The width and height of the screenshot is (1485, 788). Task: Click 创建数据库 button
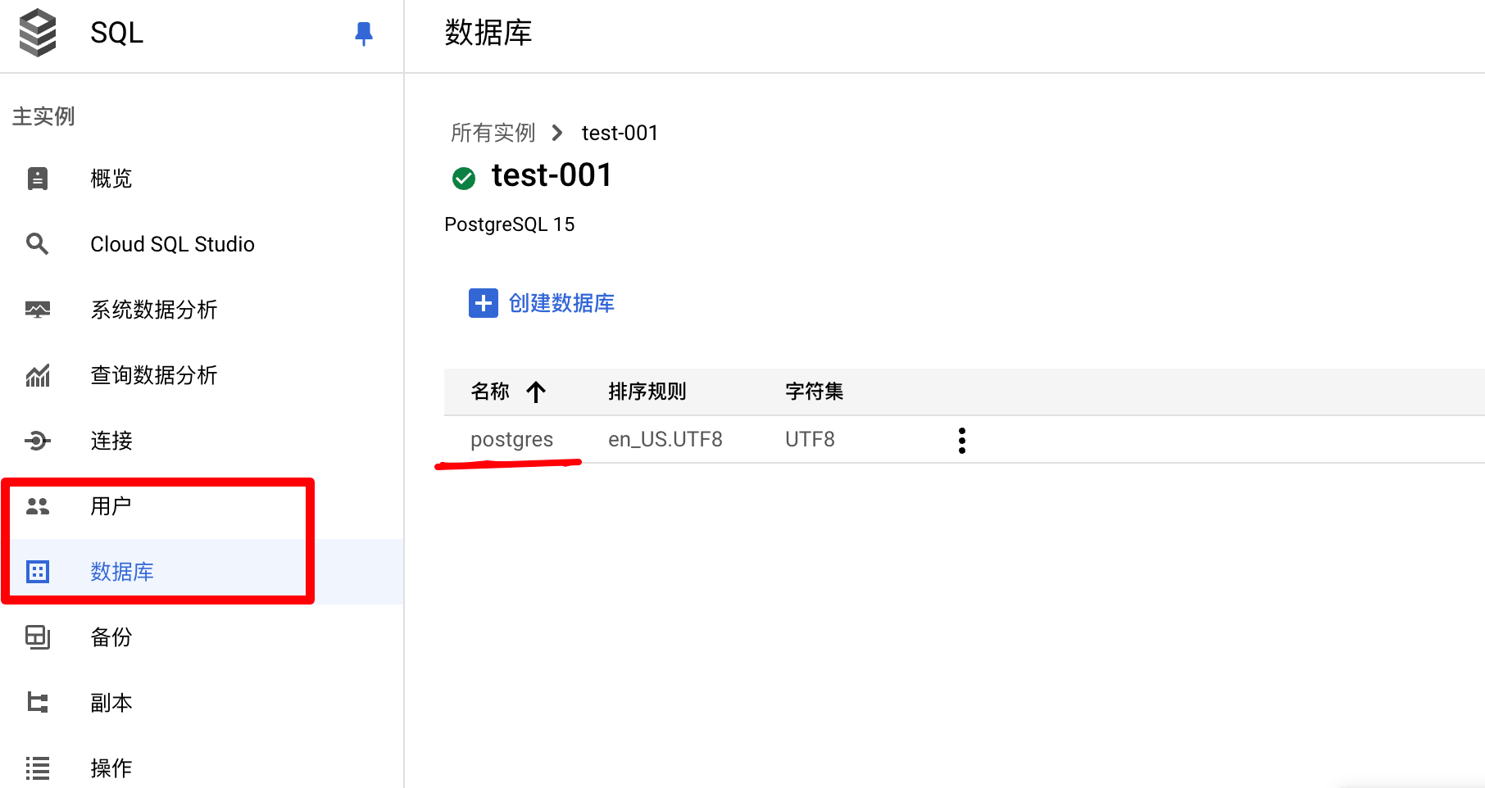(542, 303)
